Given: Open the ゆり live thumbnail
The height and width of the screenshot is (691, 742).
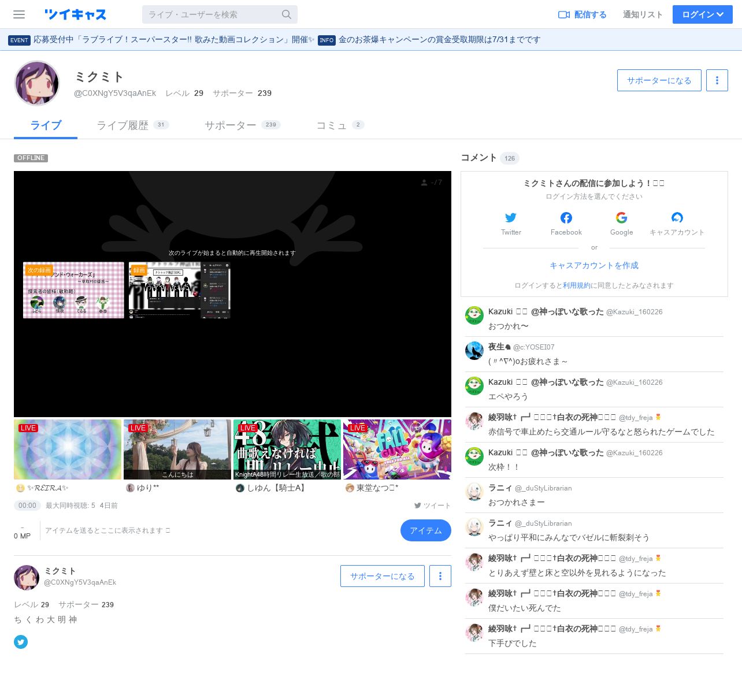Looking at the screenshot, I should [177, 449].
